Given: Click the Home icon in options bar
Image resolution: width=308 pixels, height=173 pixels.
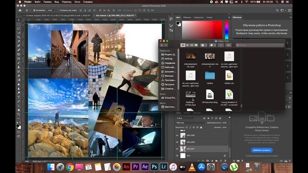Looking at the screenshot, I should [x=20, y=10].
